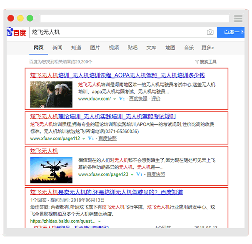Click the green window maximize dot

[x=30, y=18]
